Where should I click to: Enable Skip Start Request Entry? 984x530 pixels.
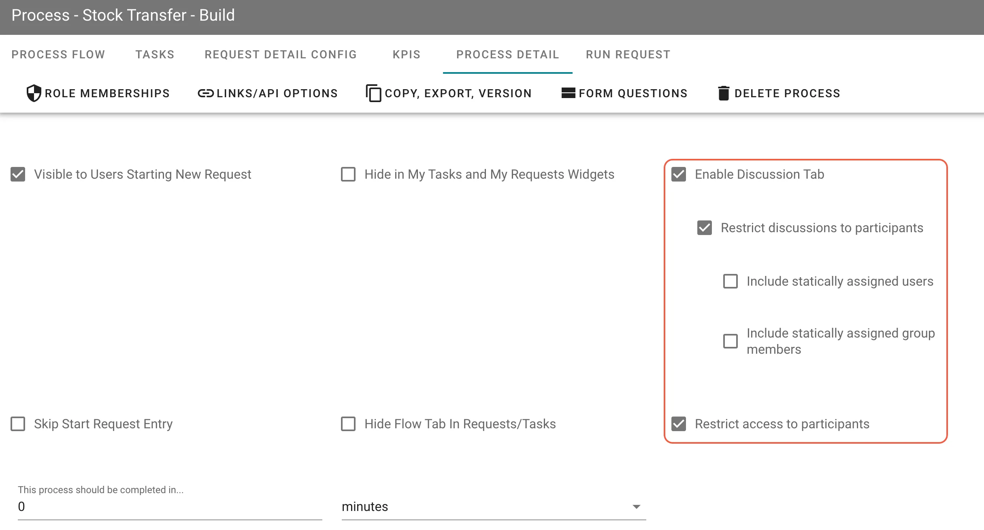[x=18, y=424]
